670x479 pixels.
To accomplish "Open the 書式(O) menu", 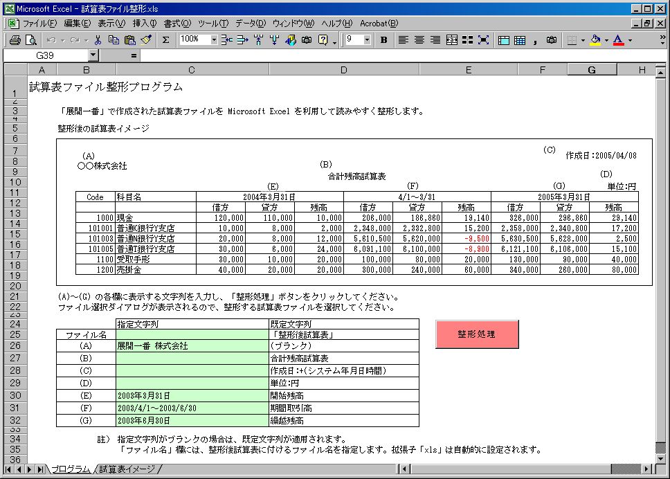I will pyautogui.click(x=177, y=24).
